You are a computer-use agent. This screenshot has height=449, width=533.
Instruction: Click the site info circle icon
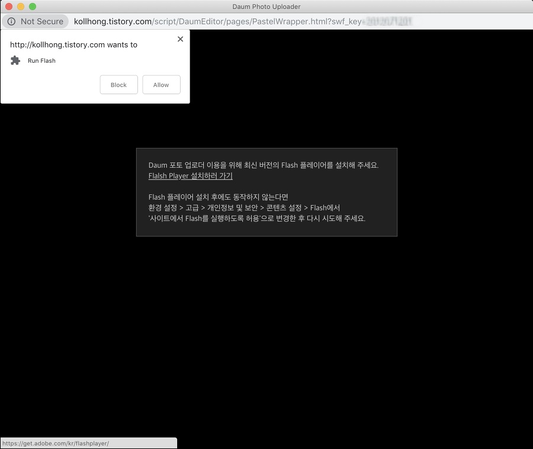(x=11, y=21)
